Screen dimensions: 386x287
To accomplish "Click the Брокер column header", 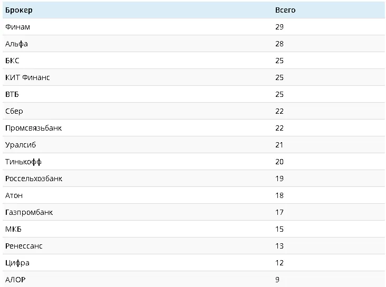I will (x=18, y=10).
